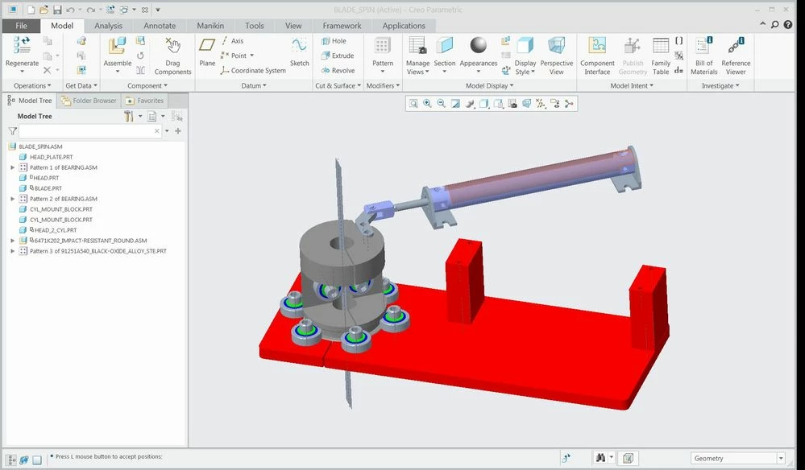805x470 pixels.
Task: Open the Geometry selection filter dropdown
Action: click(781, 458)
